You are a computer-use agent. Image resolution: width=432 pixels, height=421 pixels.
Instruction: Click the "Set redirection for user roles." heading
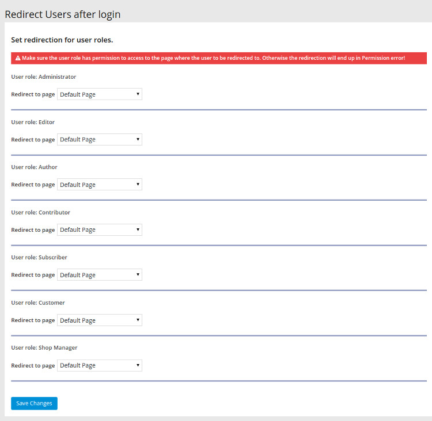click(x=62, y=40)
